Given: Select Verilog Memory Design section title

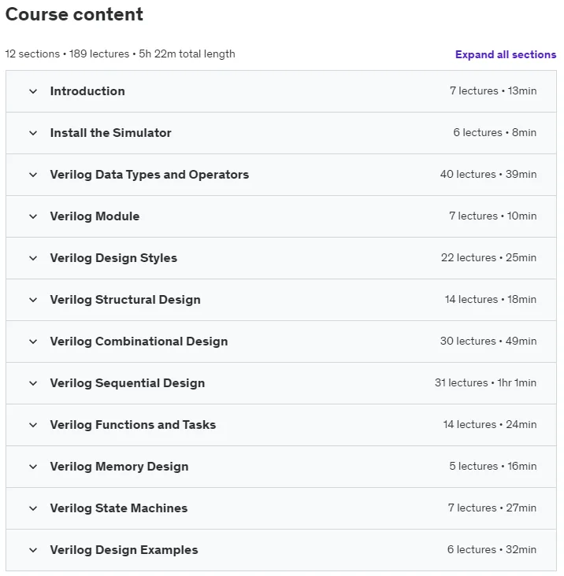Looking at the screenshot, I should [x=119, y=467].
